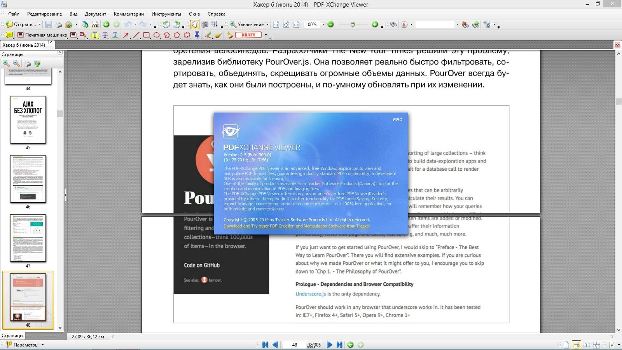The image size is (622, 350).
Task: Open the Инструменты menu
Action: 166,14
